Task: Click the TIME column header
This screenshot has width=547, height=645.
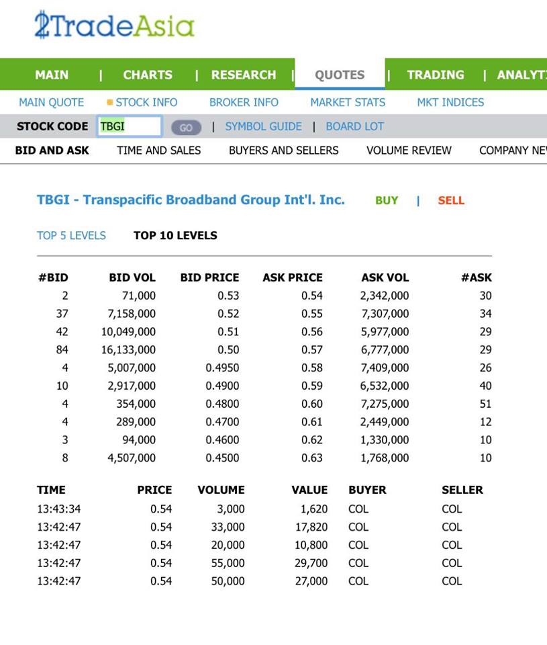Action: pyautogui.click(x=51, y=490)
